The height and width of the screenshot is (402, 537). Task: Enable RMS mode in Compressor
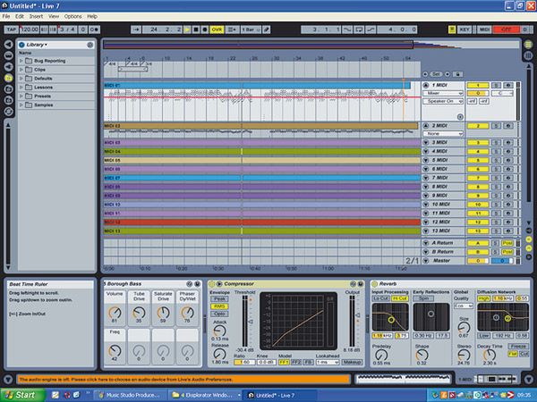click(219, 305)
